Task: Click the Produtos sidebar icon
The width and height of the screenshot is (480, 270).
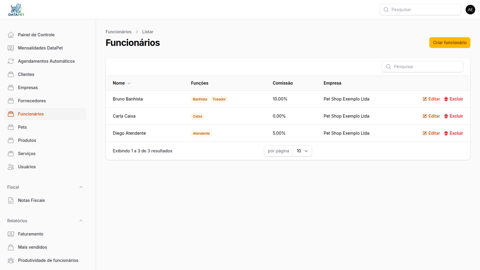Action: click(11, 140)
